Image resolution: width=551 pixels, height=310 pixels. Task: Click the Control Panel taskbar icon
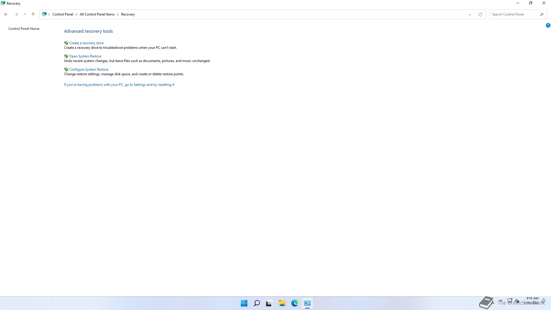tap(307, 303)
